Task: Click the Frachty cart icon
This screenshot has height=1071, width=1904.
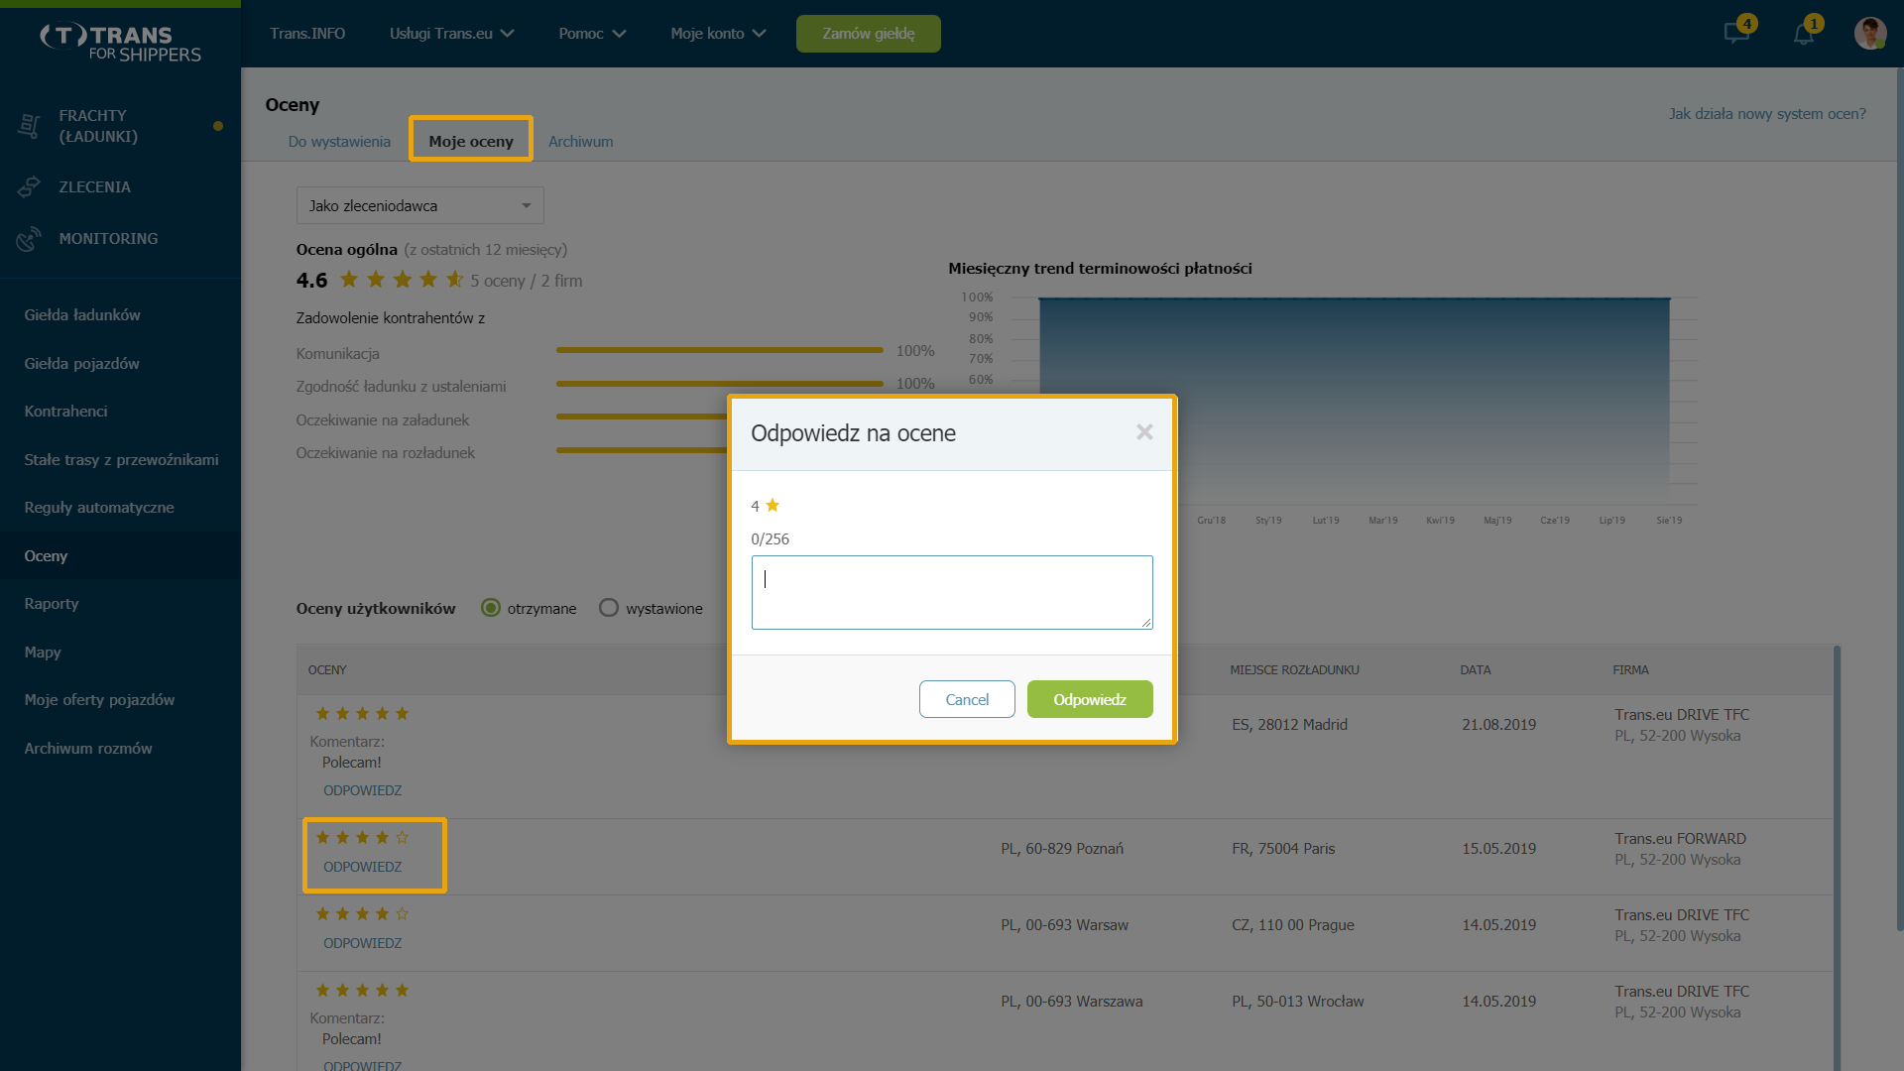Action: pyautogui.click(x=29, y=126)
